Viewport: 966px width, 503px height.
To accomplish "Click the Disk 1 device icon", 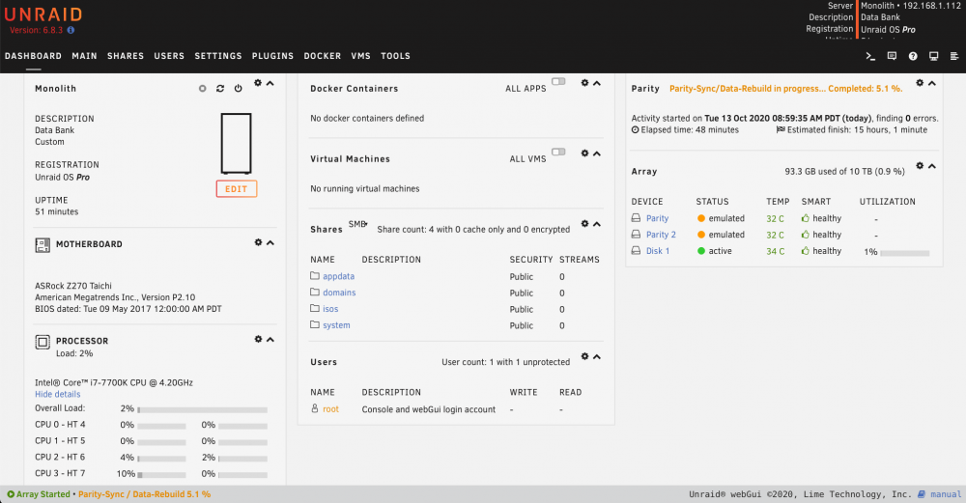I will coord(636,251).
